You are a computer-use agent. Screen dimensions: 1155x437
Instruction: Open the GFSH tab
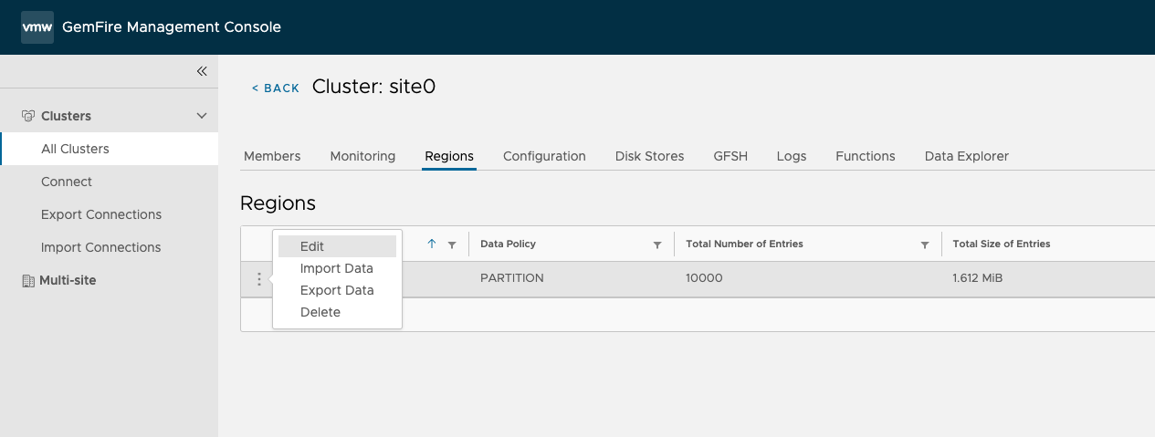coord(730,156)
